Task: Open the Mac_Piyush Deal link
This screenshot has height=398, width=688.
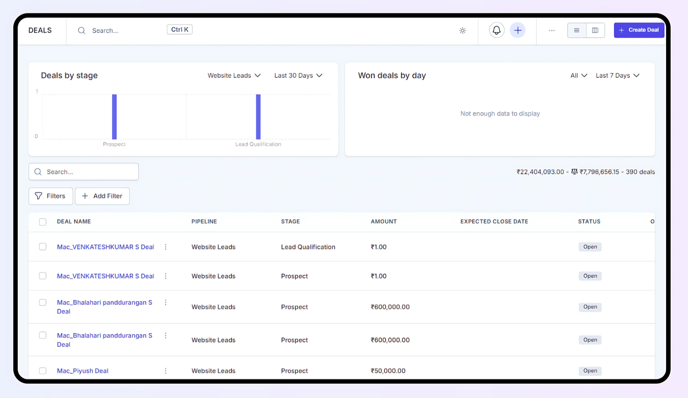Action: point(83,371)
